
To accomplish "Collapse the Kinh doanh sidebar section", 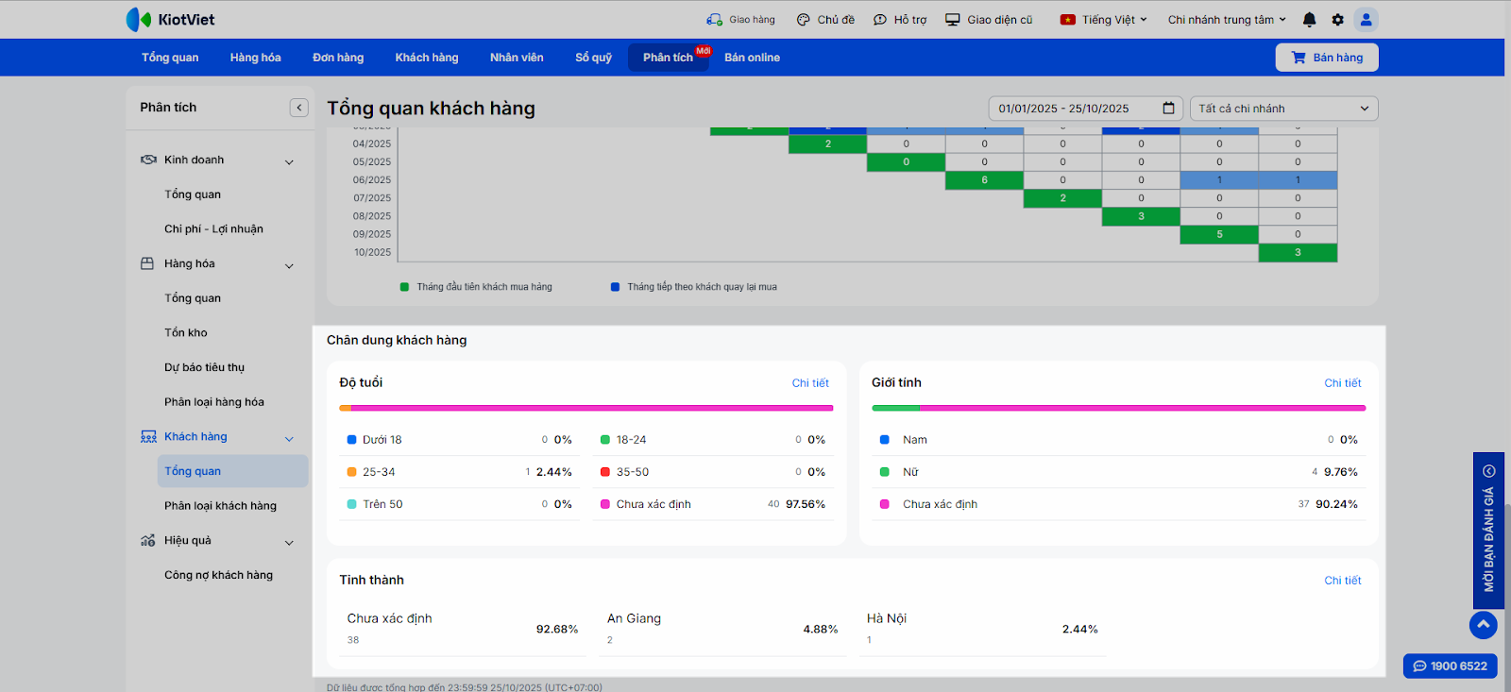I will click(289, 161).
